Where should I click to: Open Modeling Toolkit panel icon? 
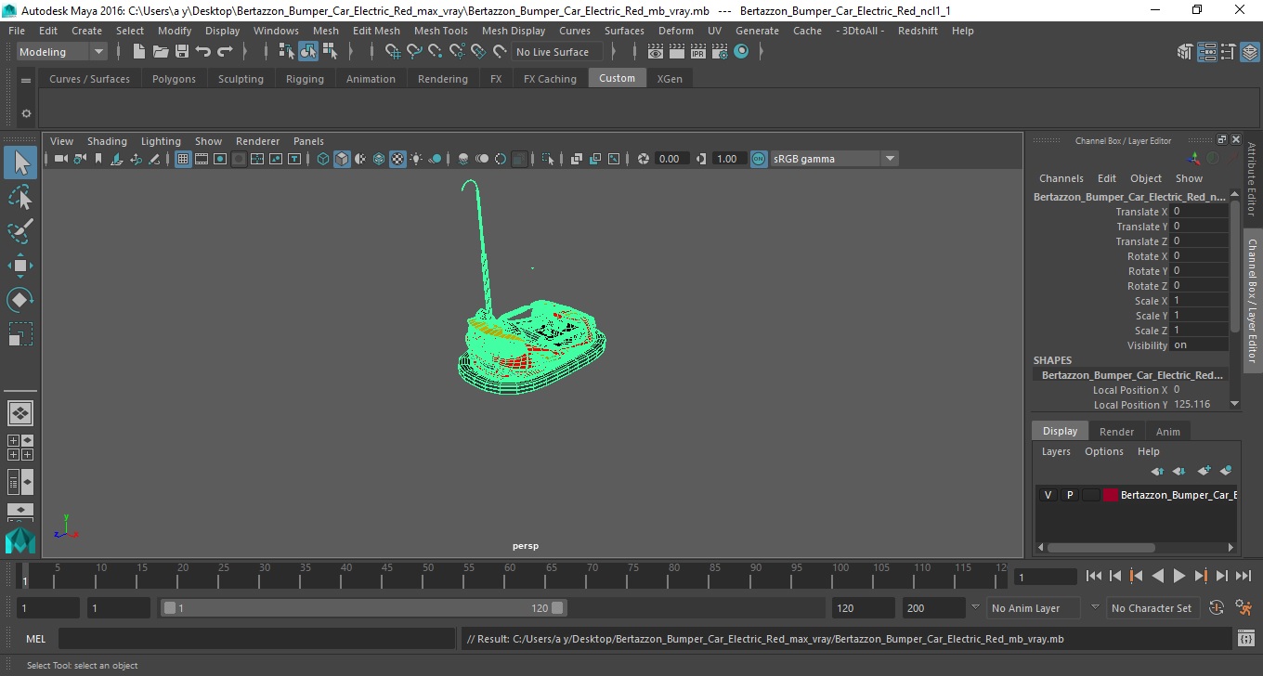[1184, 52]
